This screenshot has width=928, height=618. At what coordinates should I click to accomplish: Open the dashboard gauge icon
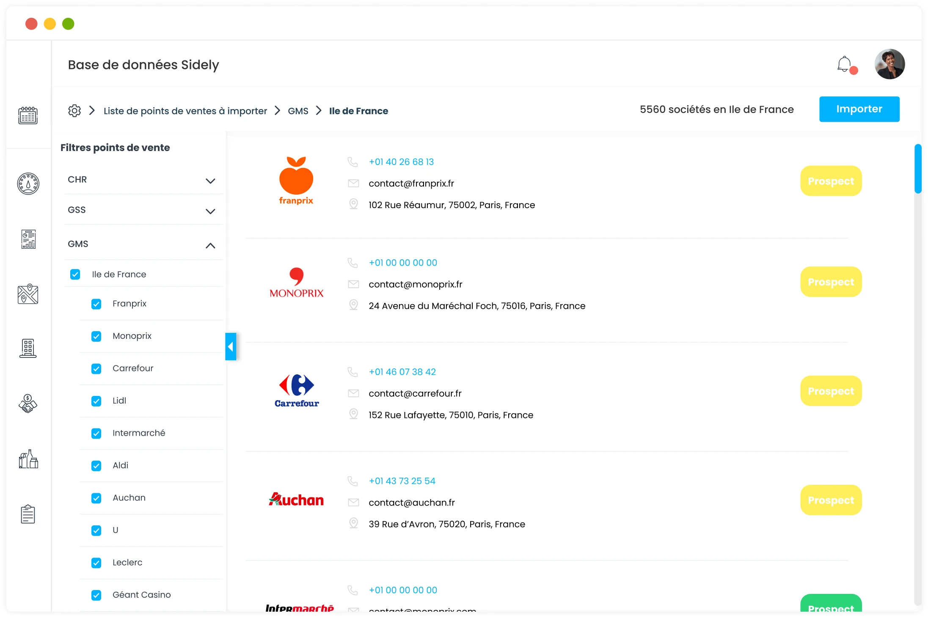tap(28, 184)
